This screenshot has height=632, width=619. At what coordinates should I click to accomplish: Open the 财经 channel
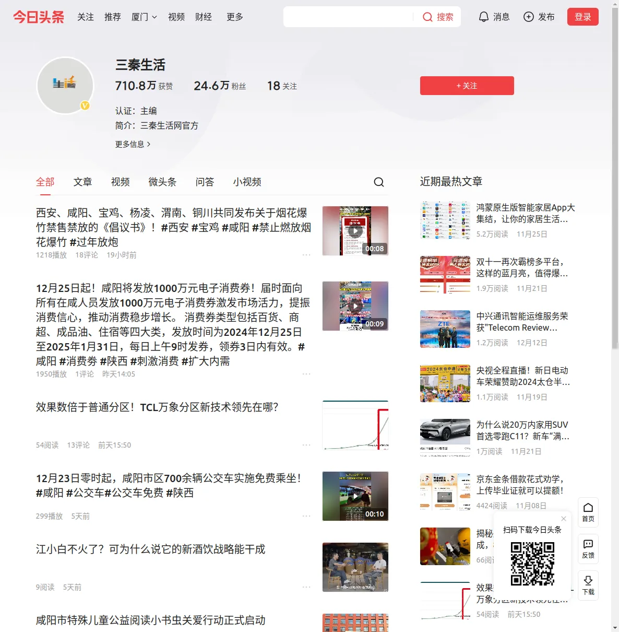coord(204,17)
